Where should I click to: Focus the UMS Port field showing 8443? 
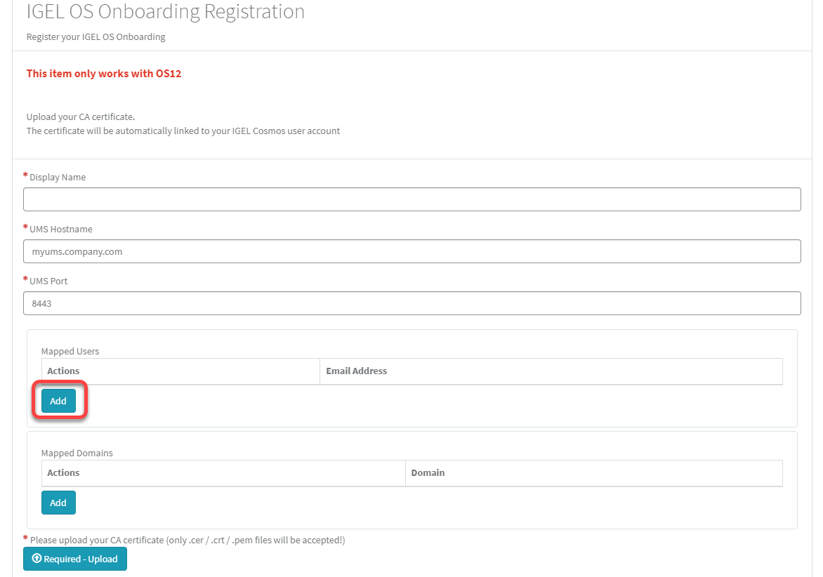click(411, 303)
